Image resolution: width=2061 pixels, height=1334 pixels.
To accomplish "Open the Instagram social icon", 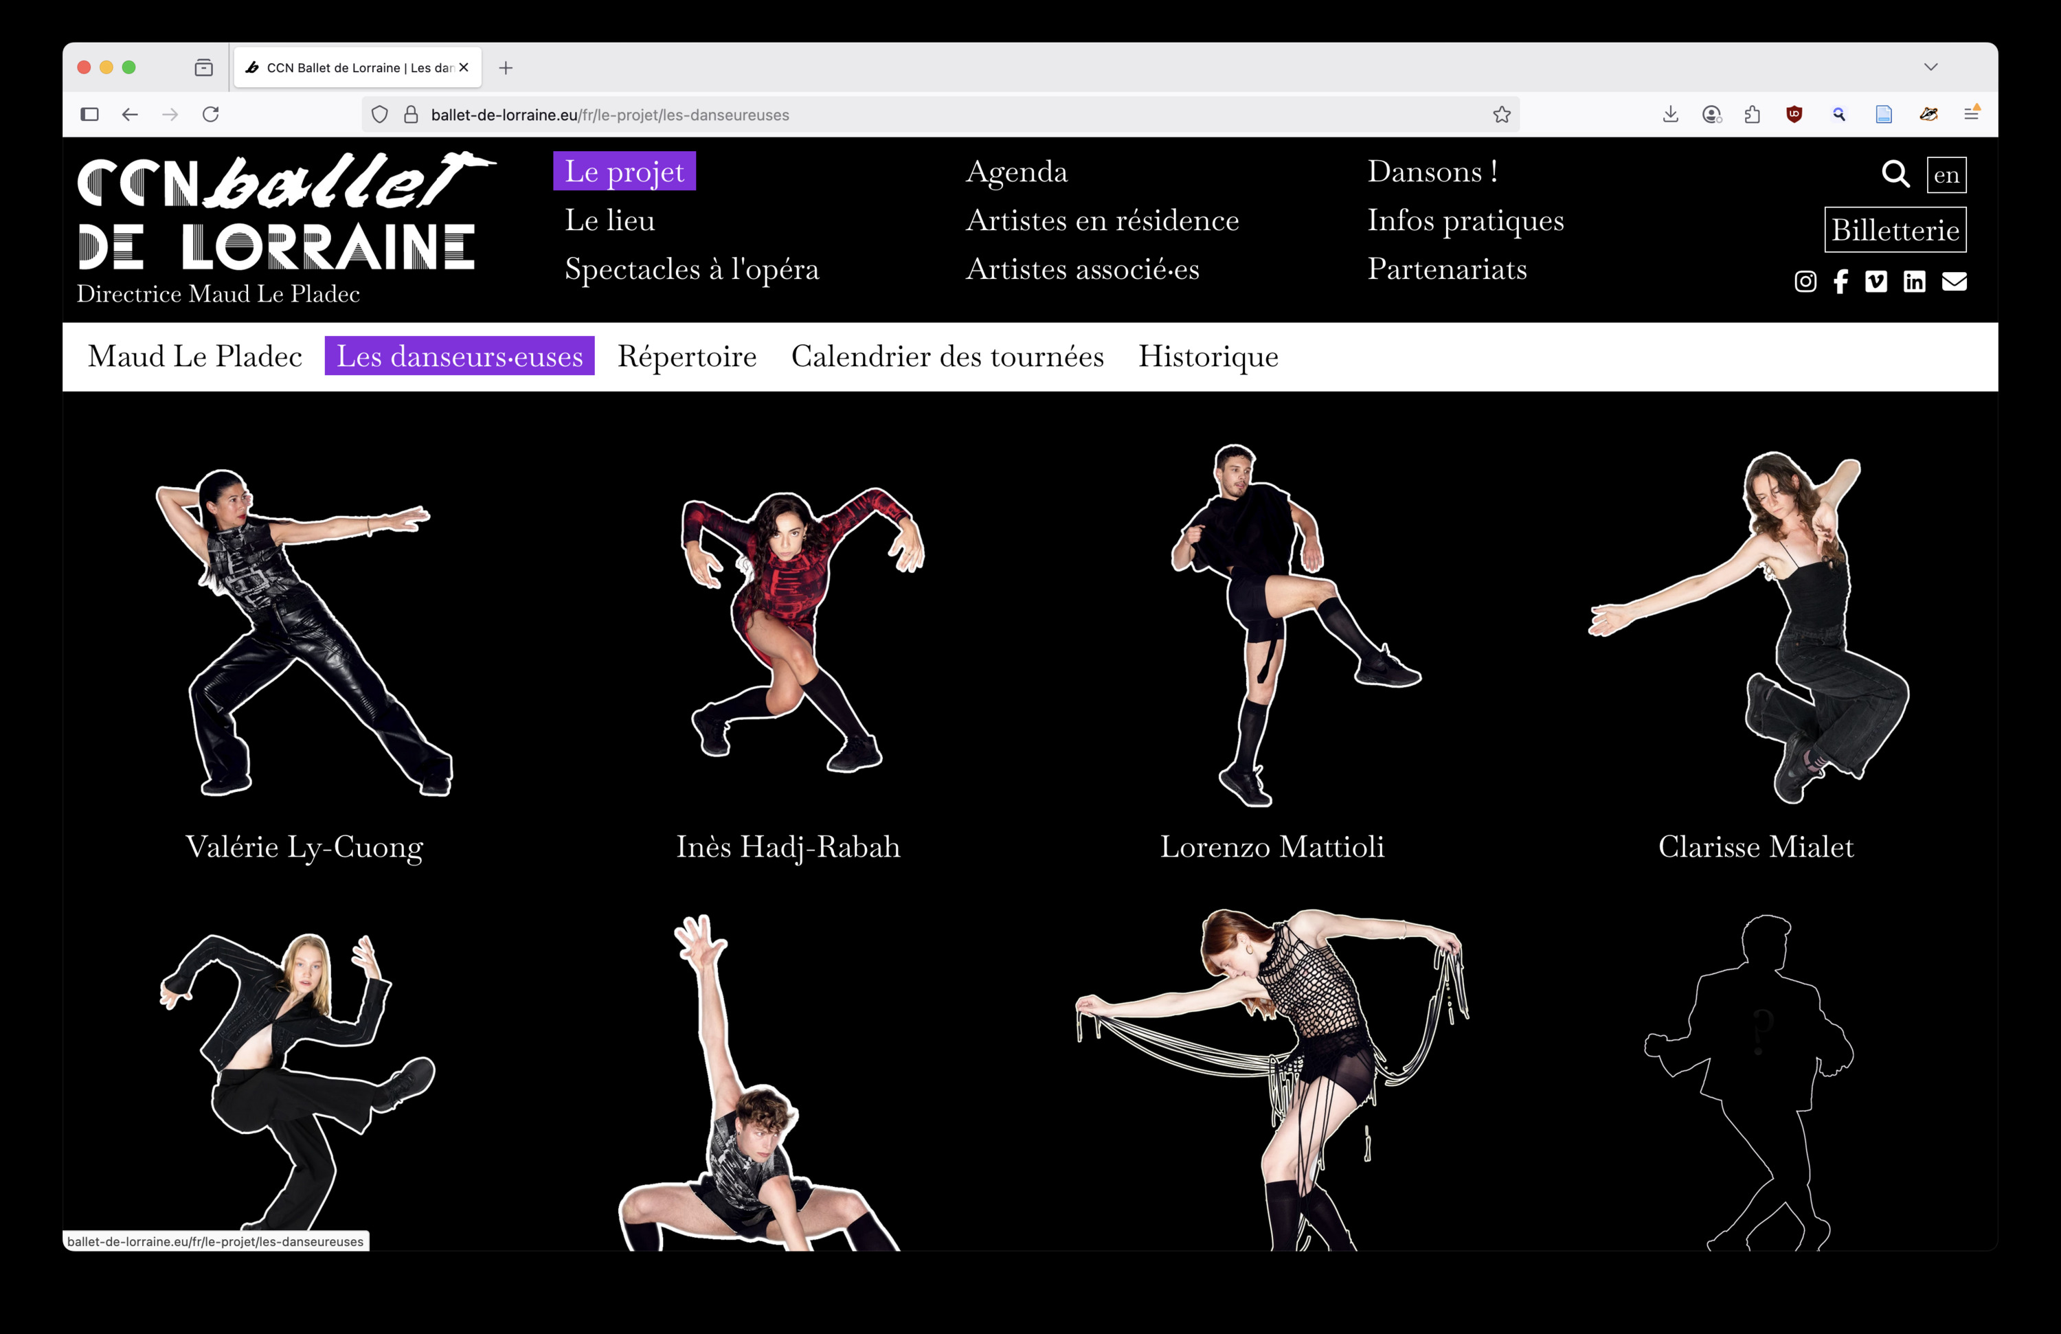I will click(1805, 282).
